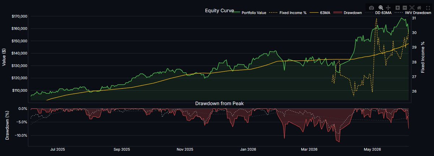Reset axes with the home icon
The image size is (434, 156).
coord(419,8)
